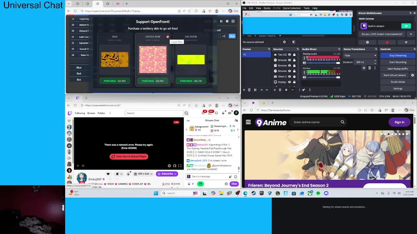
Task: Remove the selected scene in OBS
Action: 249,90
